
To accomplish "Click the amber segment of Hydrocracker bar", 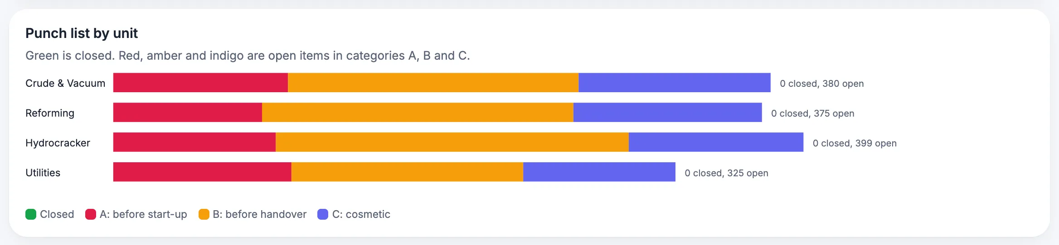I will tap(452, 142).
